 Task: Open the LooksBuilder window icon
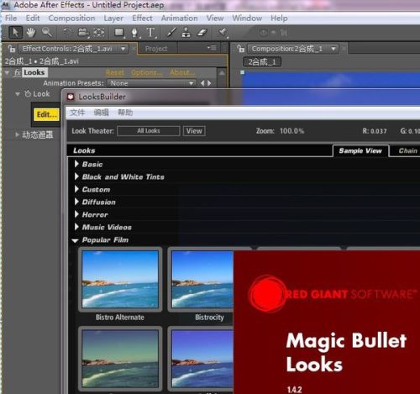(71, 97)
